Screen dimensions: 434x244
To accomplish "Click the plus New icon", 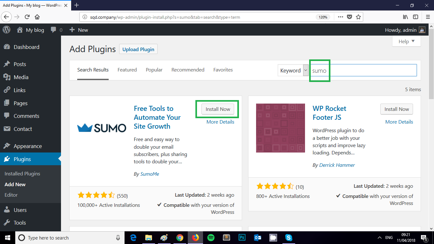I will [x=72, y=30].
